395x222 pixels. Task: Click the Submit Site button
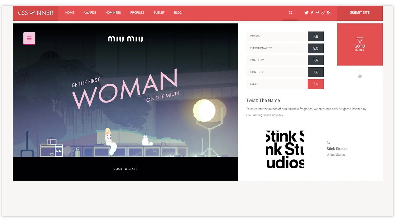tap(360, 13)
